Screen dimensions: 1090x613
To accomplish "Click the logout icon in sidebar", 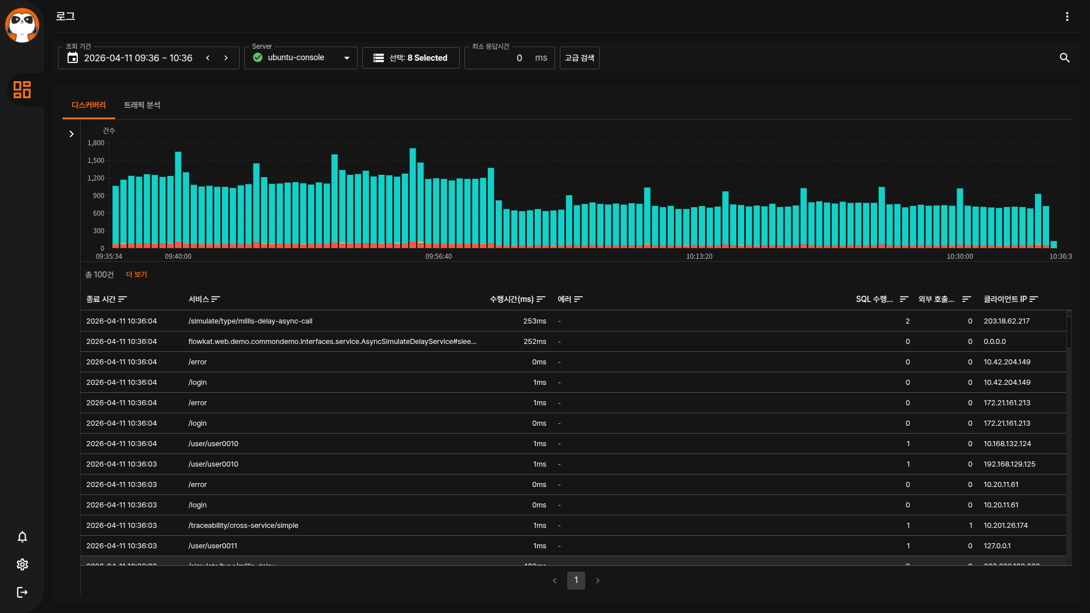I will click(x=22, y=592).
